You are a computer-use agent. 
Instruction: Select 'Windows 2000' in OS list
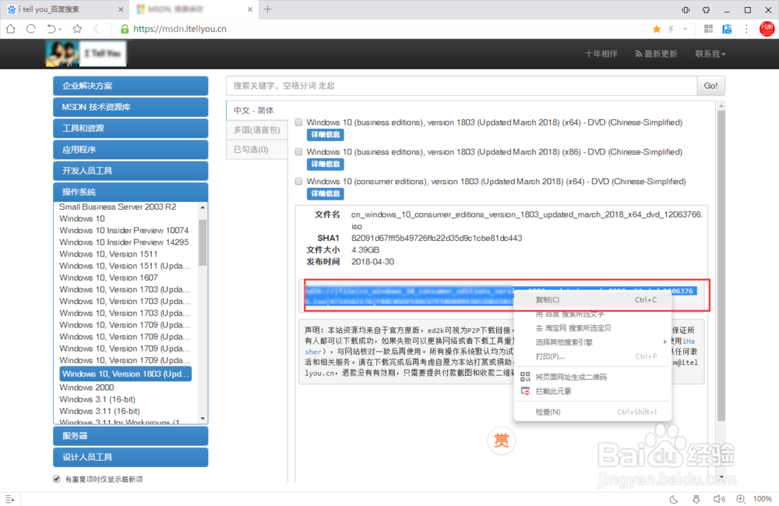(x=86, y=387)
